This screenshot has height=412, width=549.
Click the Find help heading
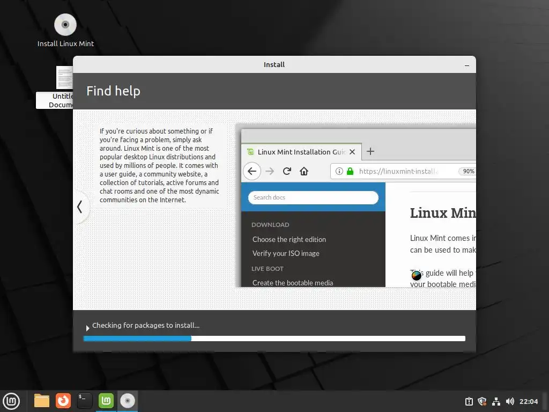pyautogui.click(x=114, y=91)
